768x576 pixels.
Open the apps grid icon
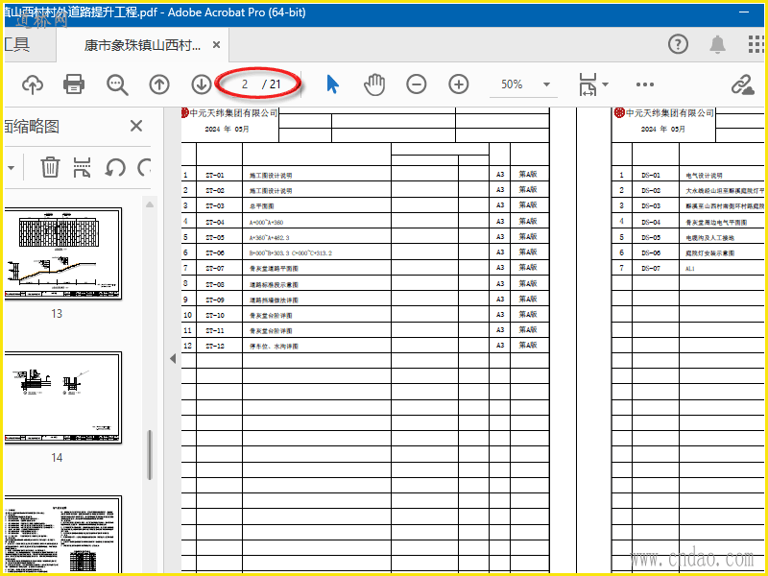click(x=756, y=44)
